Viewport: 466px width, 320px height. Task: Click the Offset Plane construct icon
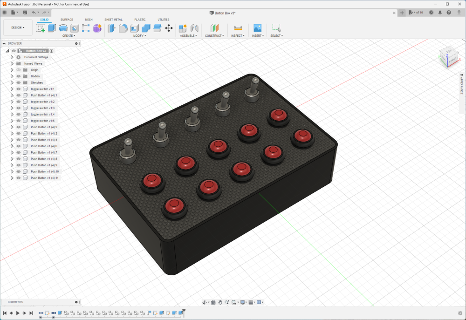[214, 28]
